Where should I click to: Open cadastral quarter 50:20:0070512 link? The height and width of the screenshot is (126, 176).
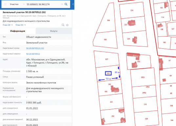33,54
